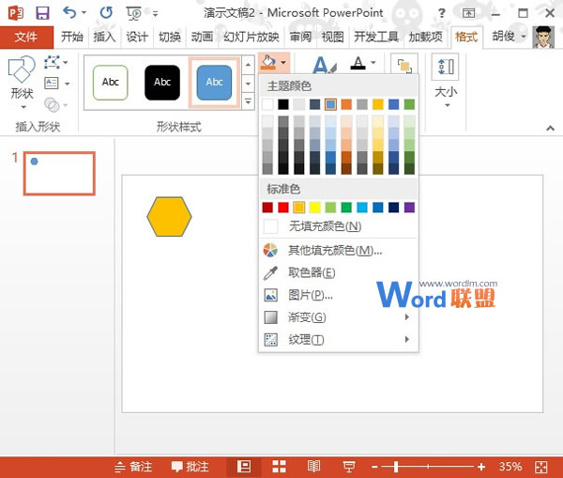
Task: Pick standard yellow color swatch
Action: pos(315,208)
